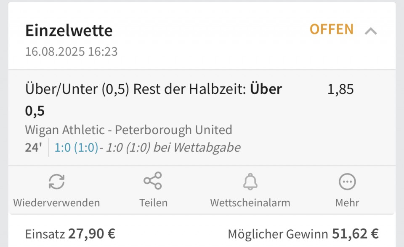Click the blue live score 1:0 (1:0)
Screen dimensions: 404x247
(x=76, y=148)
